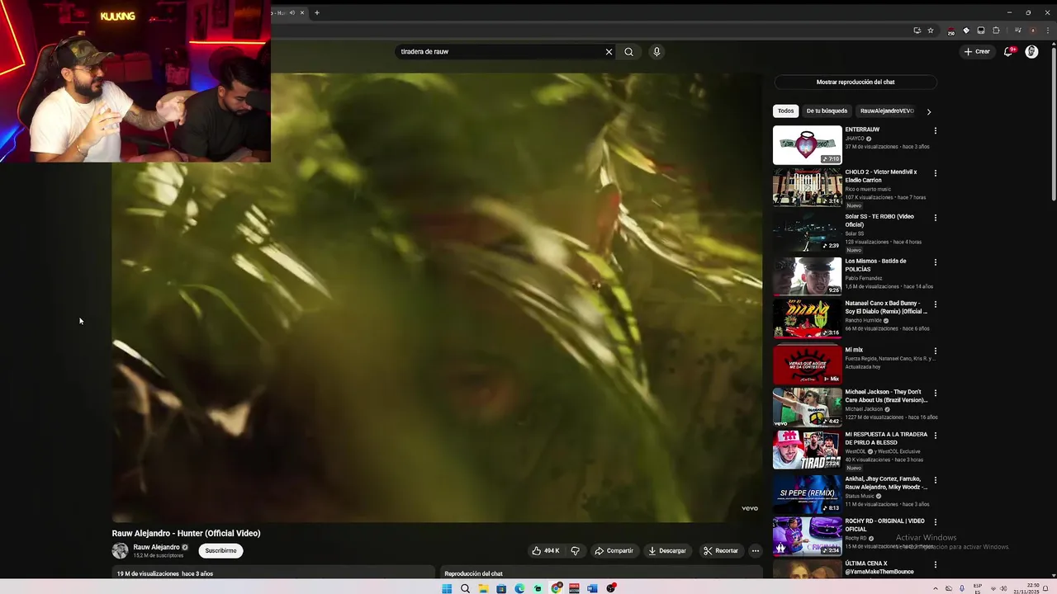Open the Reproducción del chat panel header
The height and width of the screenshot is (594, 1057).
tap(601, 573)
